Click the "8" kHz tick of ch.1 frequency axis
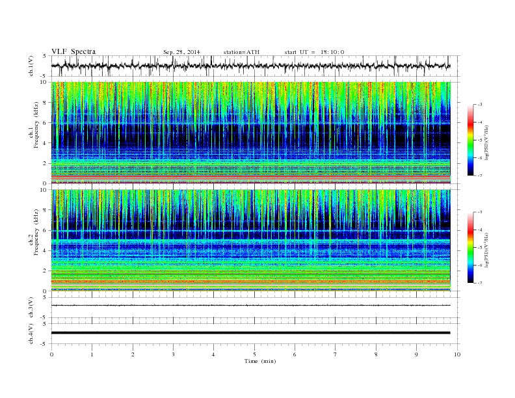The width and height of the screenshot is (515, 398). point(46,103)
